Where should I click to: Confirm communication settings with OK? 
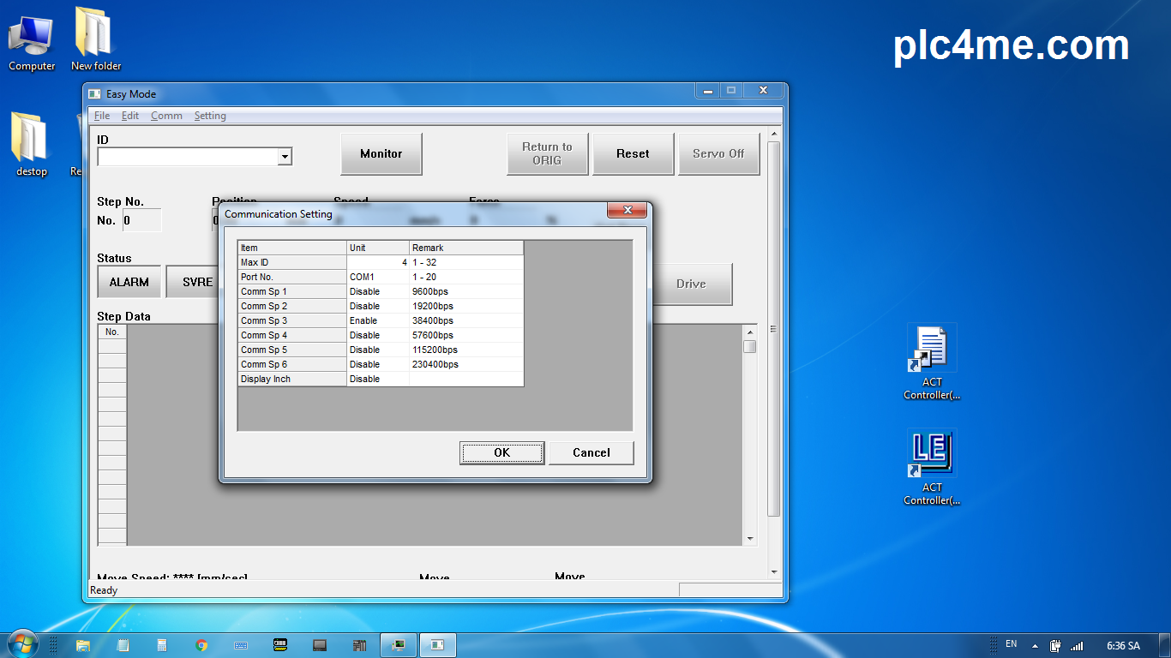[501, 452]
